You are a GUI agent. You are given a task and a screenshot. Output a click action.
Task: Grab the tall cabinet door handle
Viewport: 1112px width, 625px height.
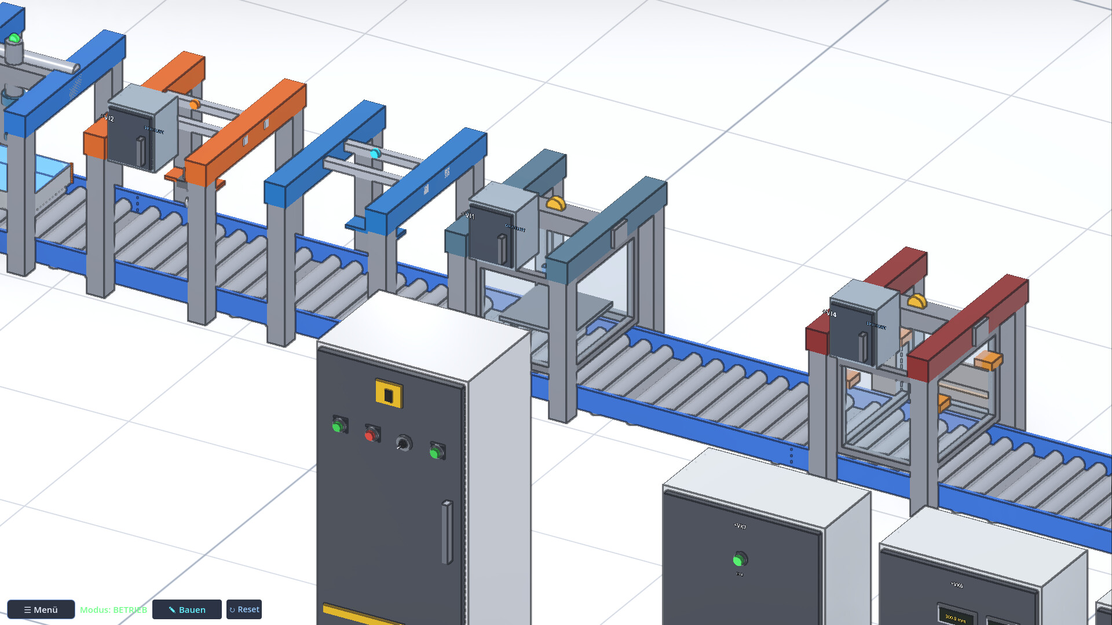pyautogui.click(x=447, y=532)
